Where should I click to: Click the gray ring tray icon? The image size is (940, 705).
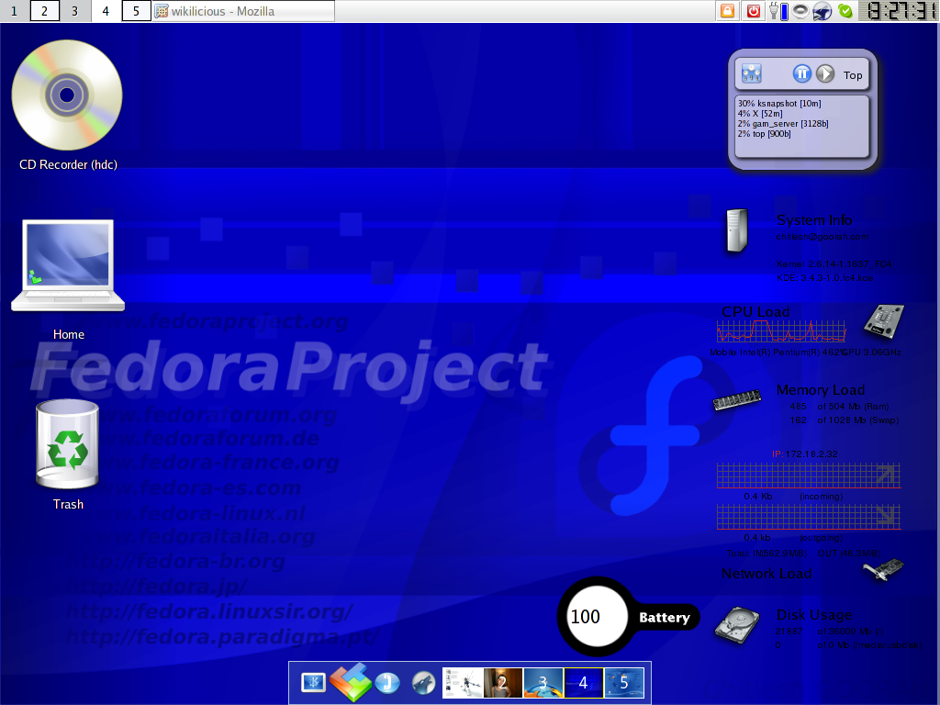pos(800,11)
